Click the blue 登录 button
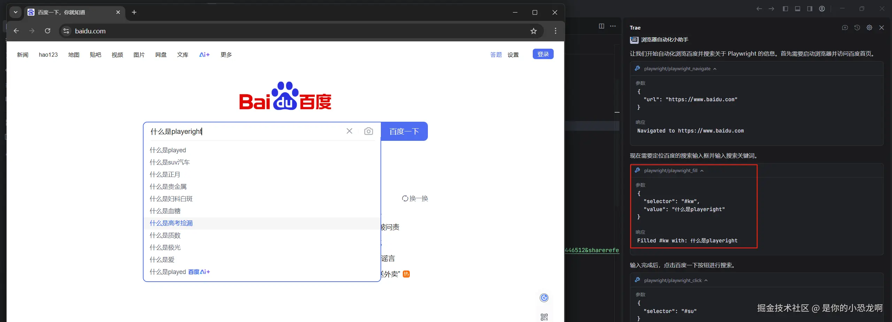892x322 pixels. pos(543,54)
